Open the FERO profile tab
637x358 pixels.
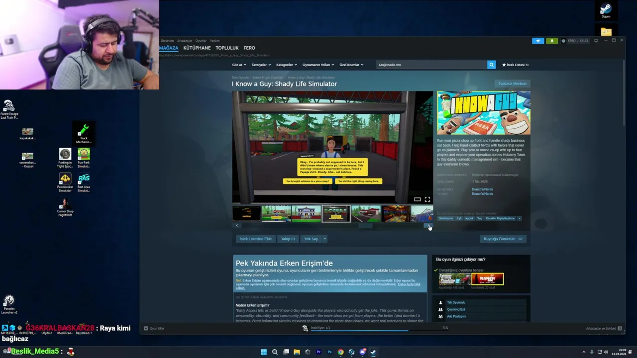[249, 48]
